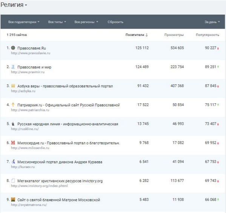Screen dimensions: 226x213
Task: Click green up arrow beside 75 117
Action: tap(218, 105)
